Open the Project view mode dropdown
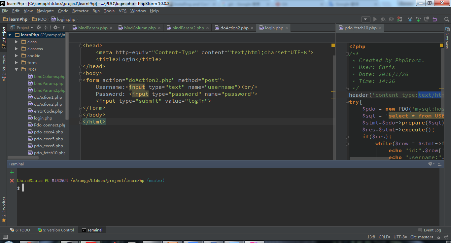The width and height of the screenshot is (451, 243). coord(22,28)
